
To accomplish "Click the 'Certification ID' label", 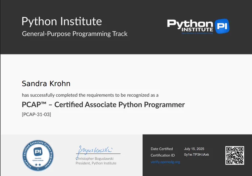I will tap(163, 155).
